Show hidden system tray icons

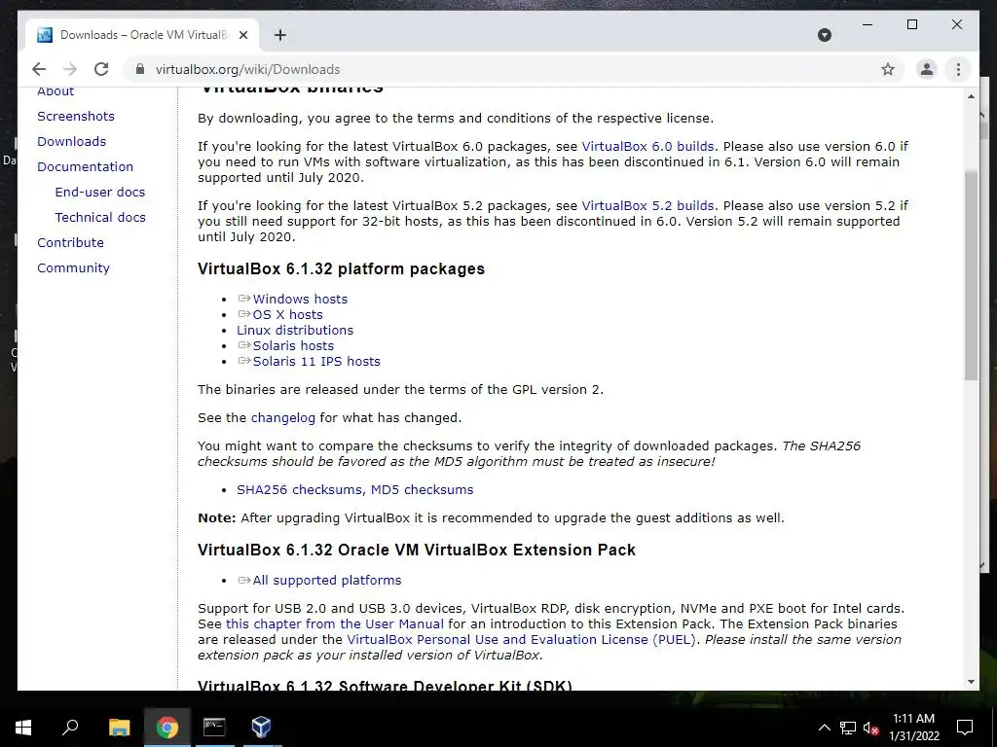(x=824, y=728)
